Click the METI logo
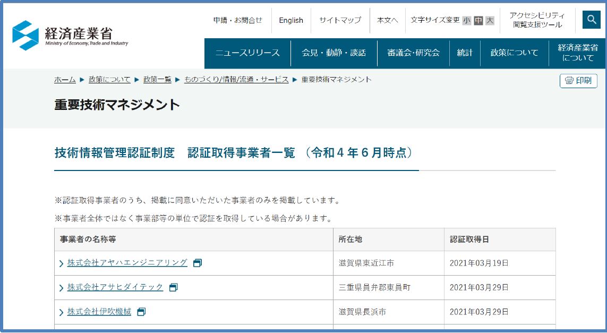The image size is (607, 333). 70,35
